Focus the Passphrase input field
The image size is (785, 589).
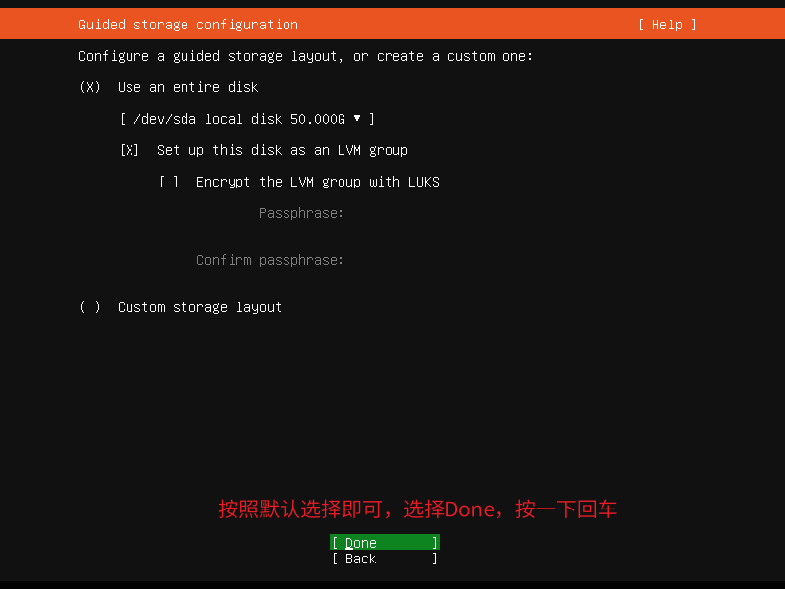pos(523,213)
